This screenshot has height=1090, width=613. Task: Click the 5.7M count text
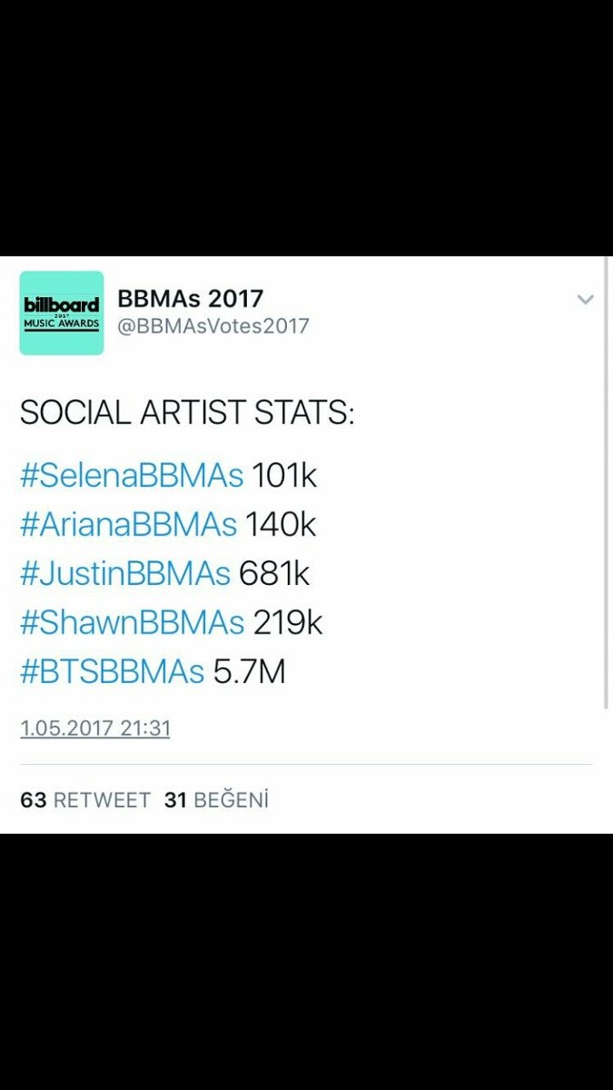[249, 671]
